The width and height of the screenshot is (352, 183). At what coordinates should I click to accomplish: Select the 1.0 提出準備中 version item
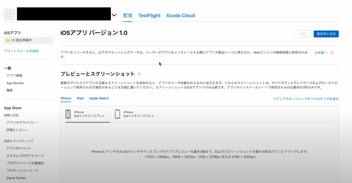point(28,40)
